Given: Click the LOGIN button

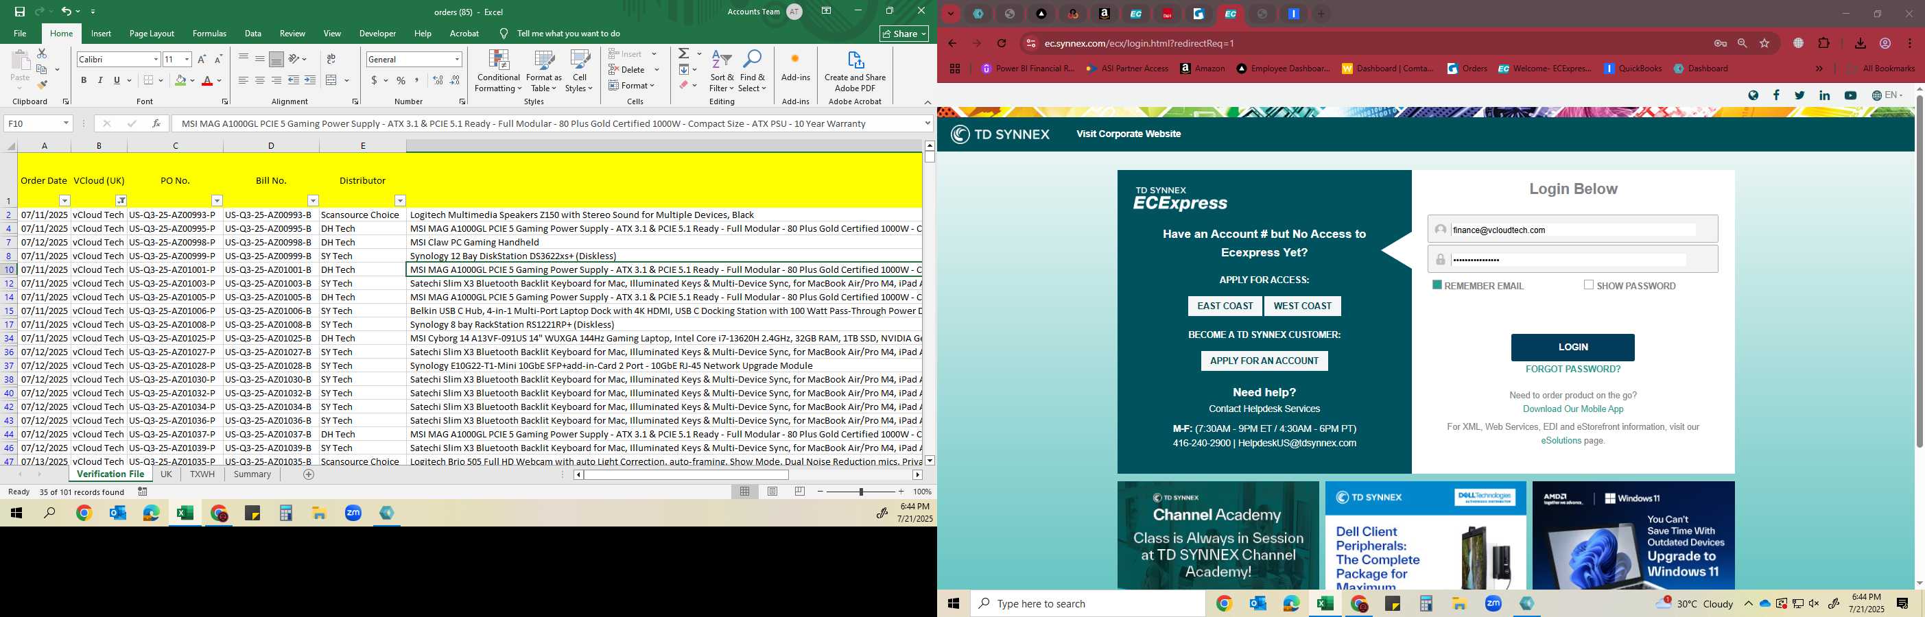Looking at the screenshot, I should (x=1572, y=347).
